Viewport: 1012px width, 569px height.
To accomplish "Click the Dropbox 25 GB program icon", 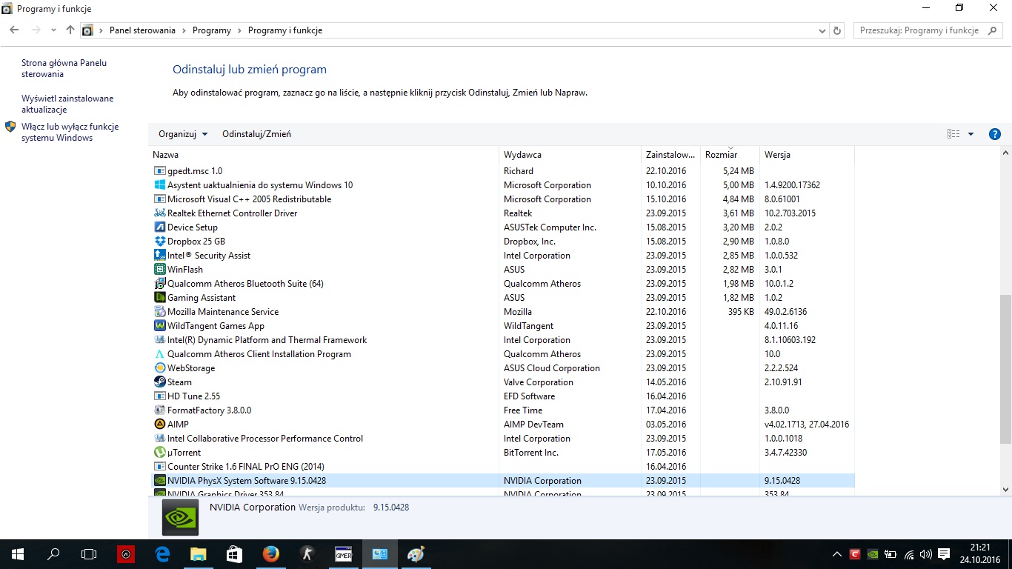I will click(159, 242).
